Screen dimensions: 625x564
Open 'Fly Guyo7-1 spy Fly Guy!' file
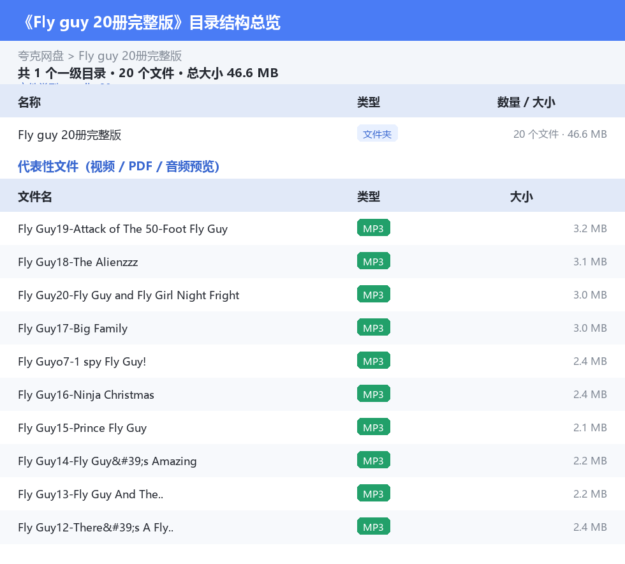pyautogui.click(x=82, y=361)
